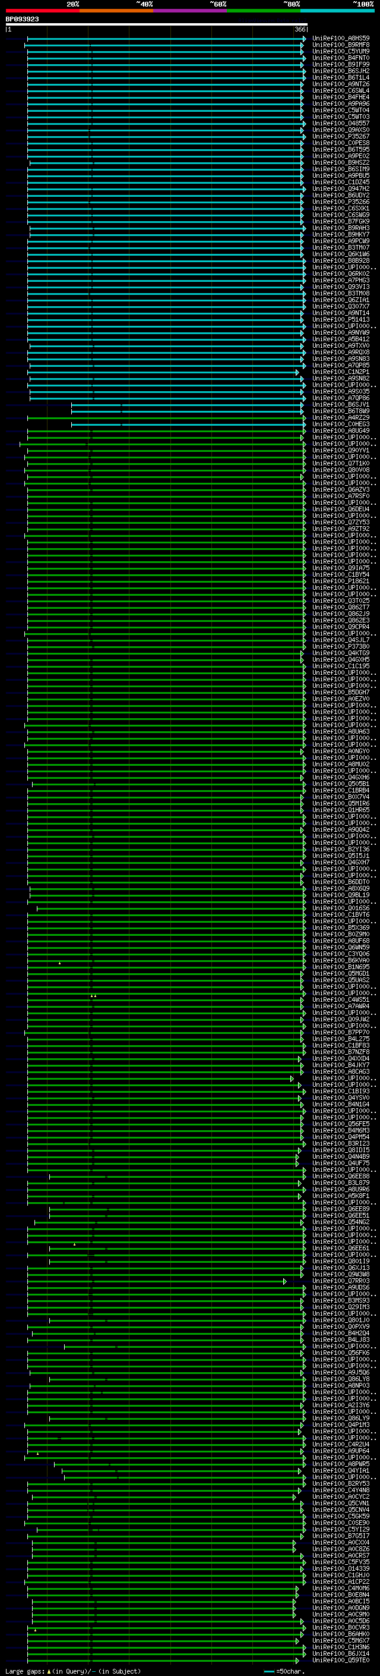Click UniRef100_A9ZT92 label
Viewport: 380px width, 1676px height.
click(x=341, y=529)
